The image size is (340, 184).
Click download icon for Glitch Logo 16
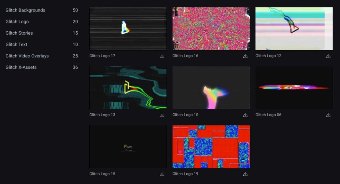click(x=245, y=56)
